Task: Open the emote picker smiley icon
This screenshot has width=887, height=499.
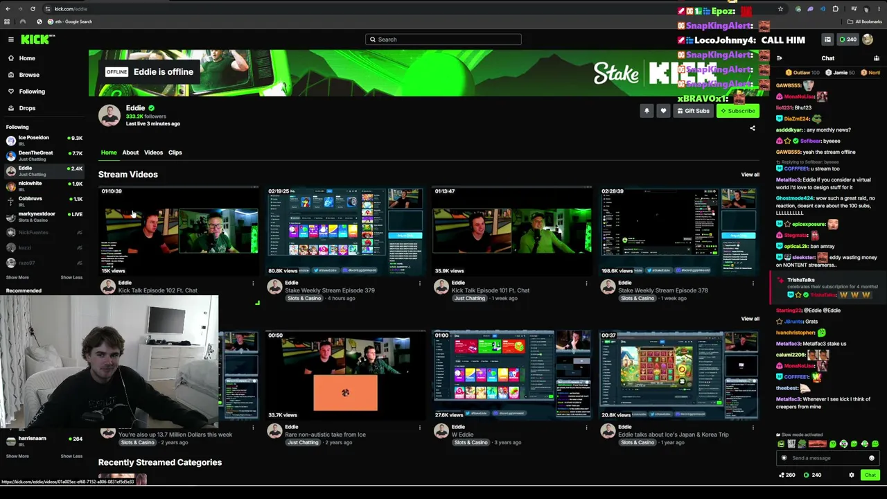Action: point(872,458)
